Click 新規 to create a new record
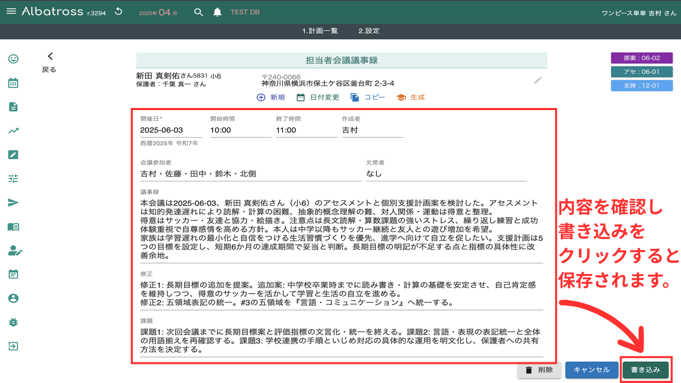Image resolution: width=681 pixels, height=383 pixels. pos(271,97)
